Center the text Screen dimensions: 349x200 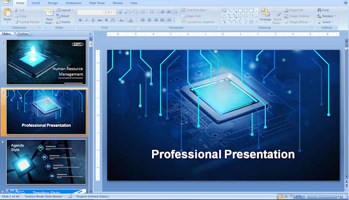pos(149,20)
